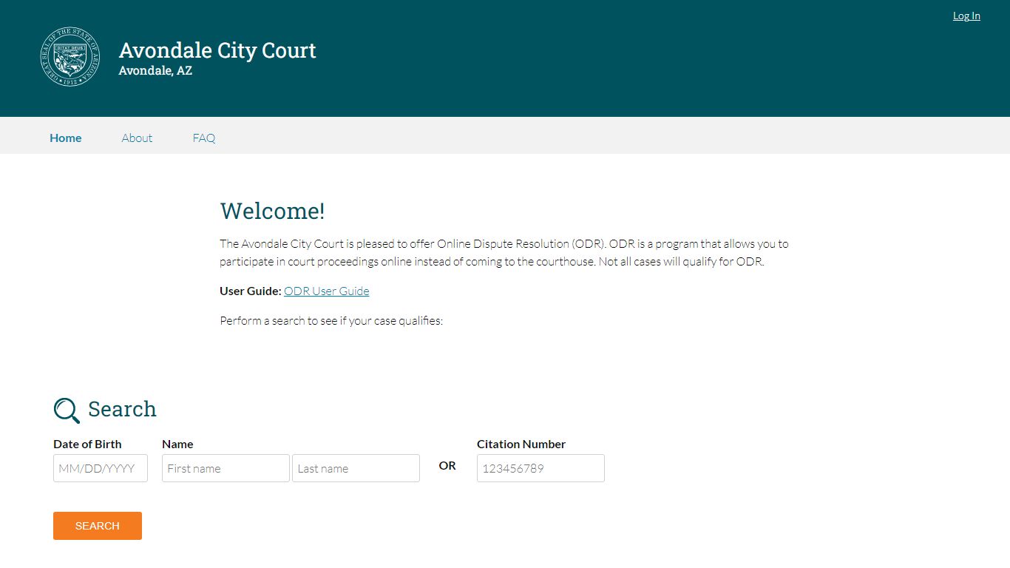Open the About navigation tab
Image resolution: width=1010 pixels, height=568 pixels.
[137, 138]
